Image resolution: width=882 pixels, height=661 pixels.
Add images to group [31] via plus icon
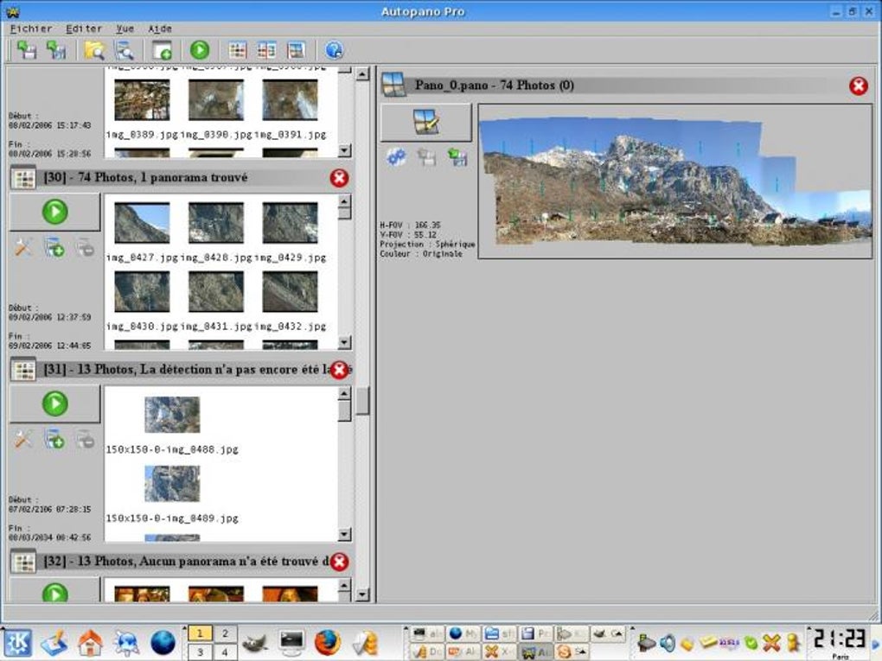coord(54,439)
